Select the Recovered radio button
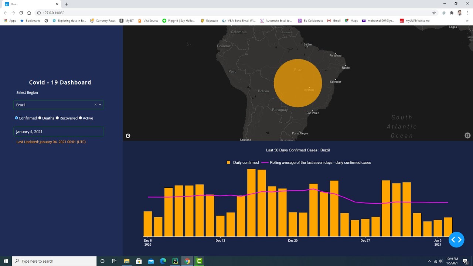Screen dimensions: 473x266 pos(57,118)
